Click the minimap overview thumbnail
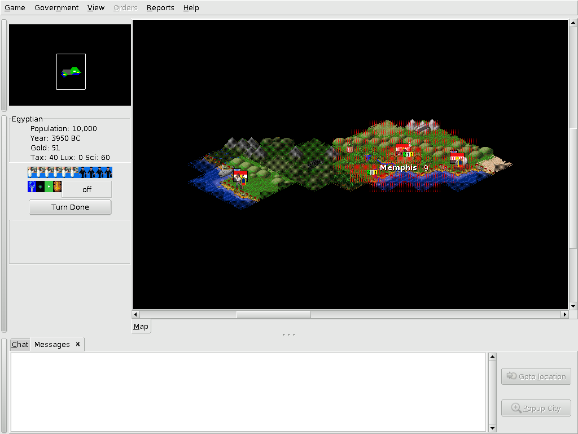Viewport: 578px width, 434px height. (x=70, y=65)
